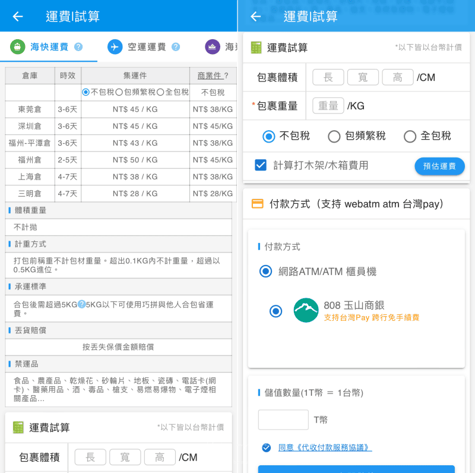Select 不包稅 radio in calculator panel
The image size is (475, 473).
click(269, 136)
